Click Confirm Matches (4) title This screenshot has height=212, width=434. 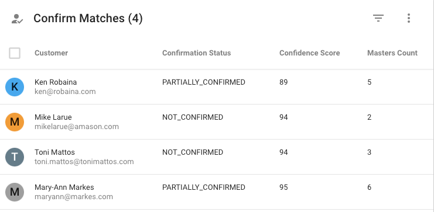[88, 19]
